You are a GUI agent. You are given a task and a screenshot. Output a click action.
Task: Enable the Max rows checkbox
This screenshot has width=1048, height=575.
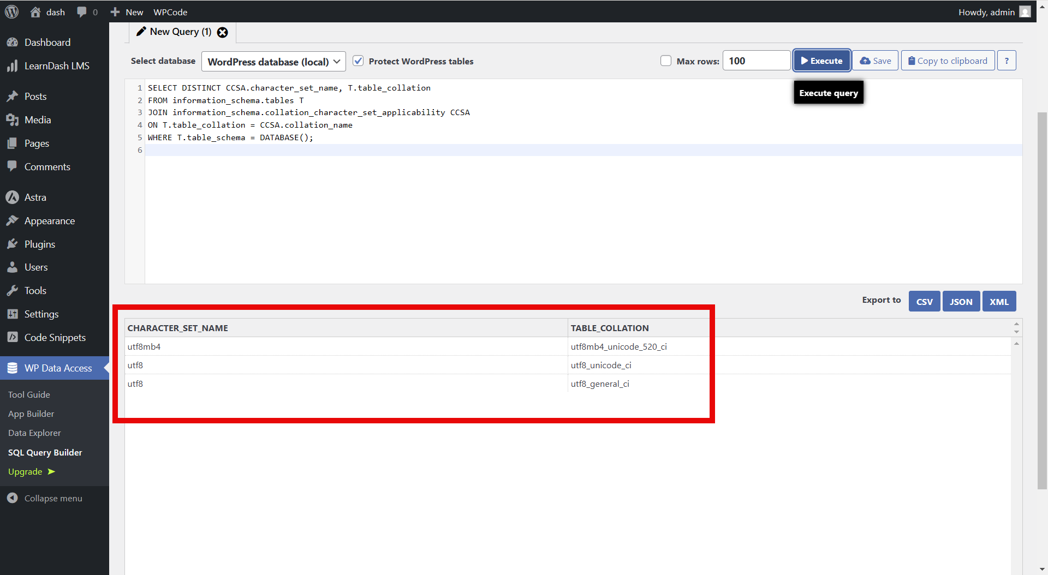click(x=666, y=61)
